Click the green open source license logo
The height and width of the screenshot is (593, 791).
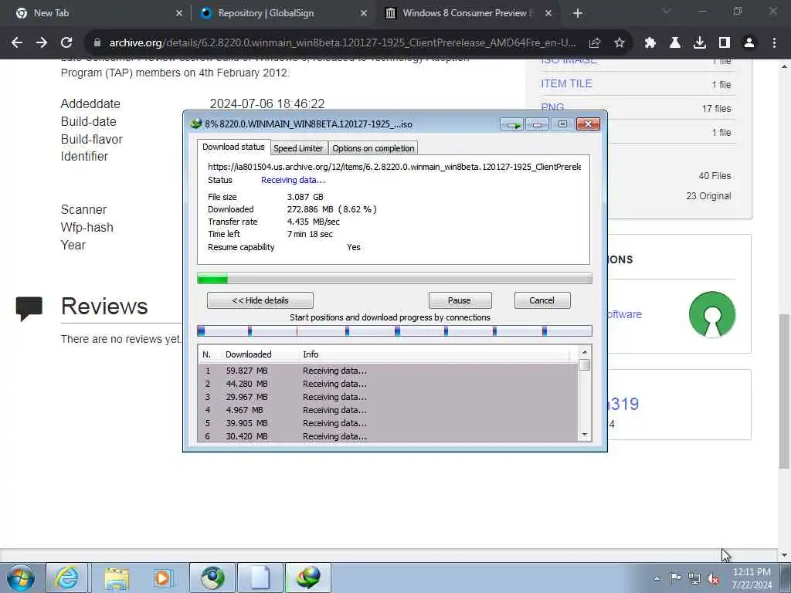(711, 314)
